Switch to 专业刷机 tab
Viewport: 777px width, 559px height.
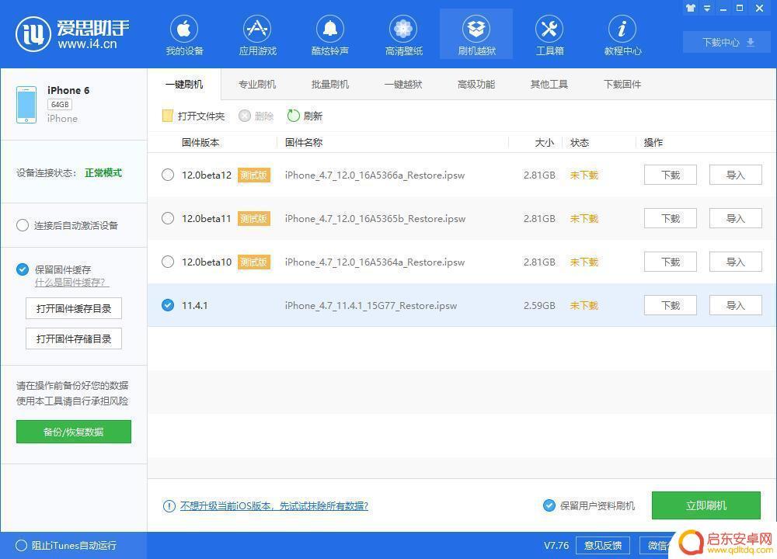point(256,84)
